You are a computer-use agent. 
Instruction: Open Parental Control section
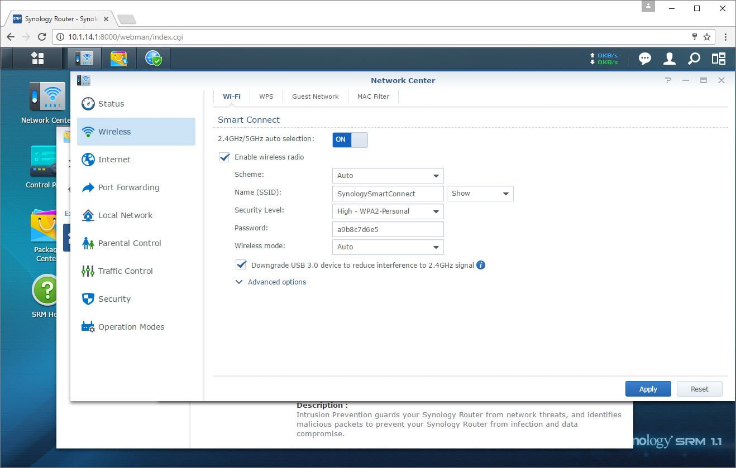[136, 243]
